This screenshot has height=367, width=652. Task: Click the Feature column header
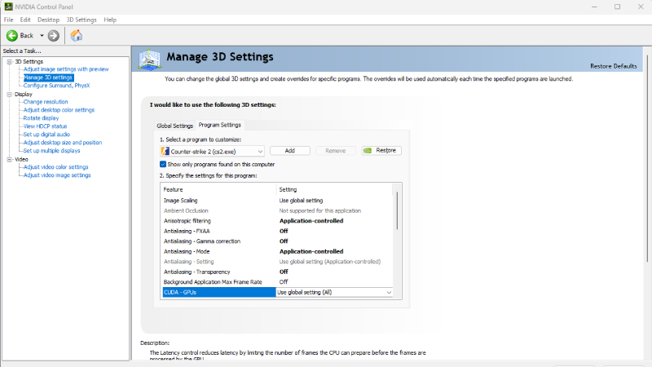point(218,189)
